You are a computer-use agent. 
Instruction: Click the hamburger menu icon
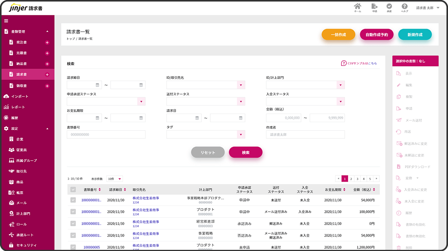[6, 21]
